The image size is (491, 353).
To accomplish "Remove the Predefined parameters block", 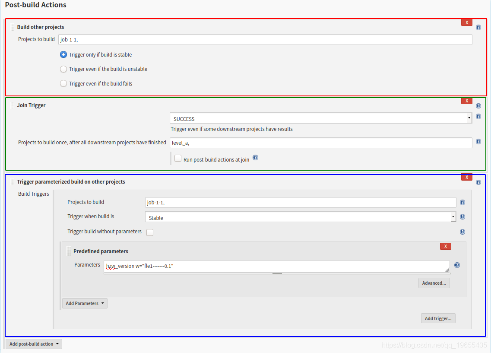I will (x=445, y=246).
